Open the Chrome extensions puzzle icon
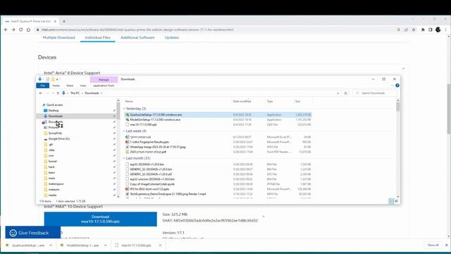The width and height of the screenshot is (451, 254). (423, 30)
